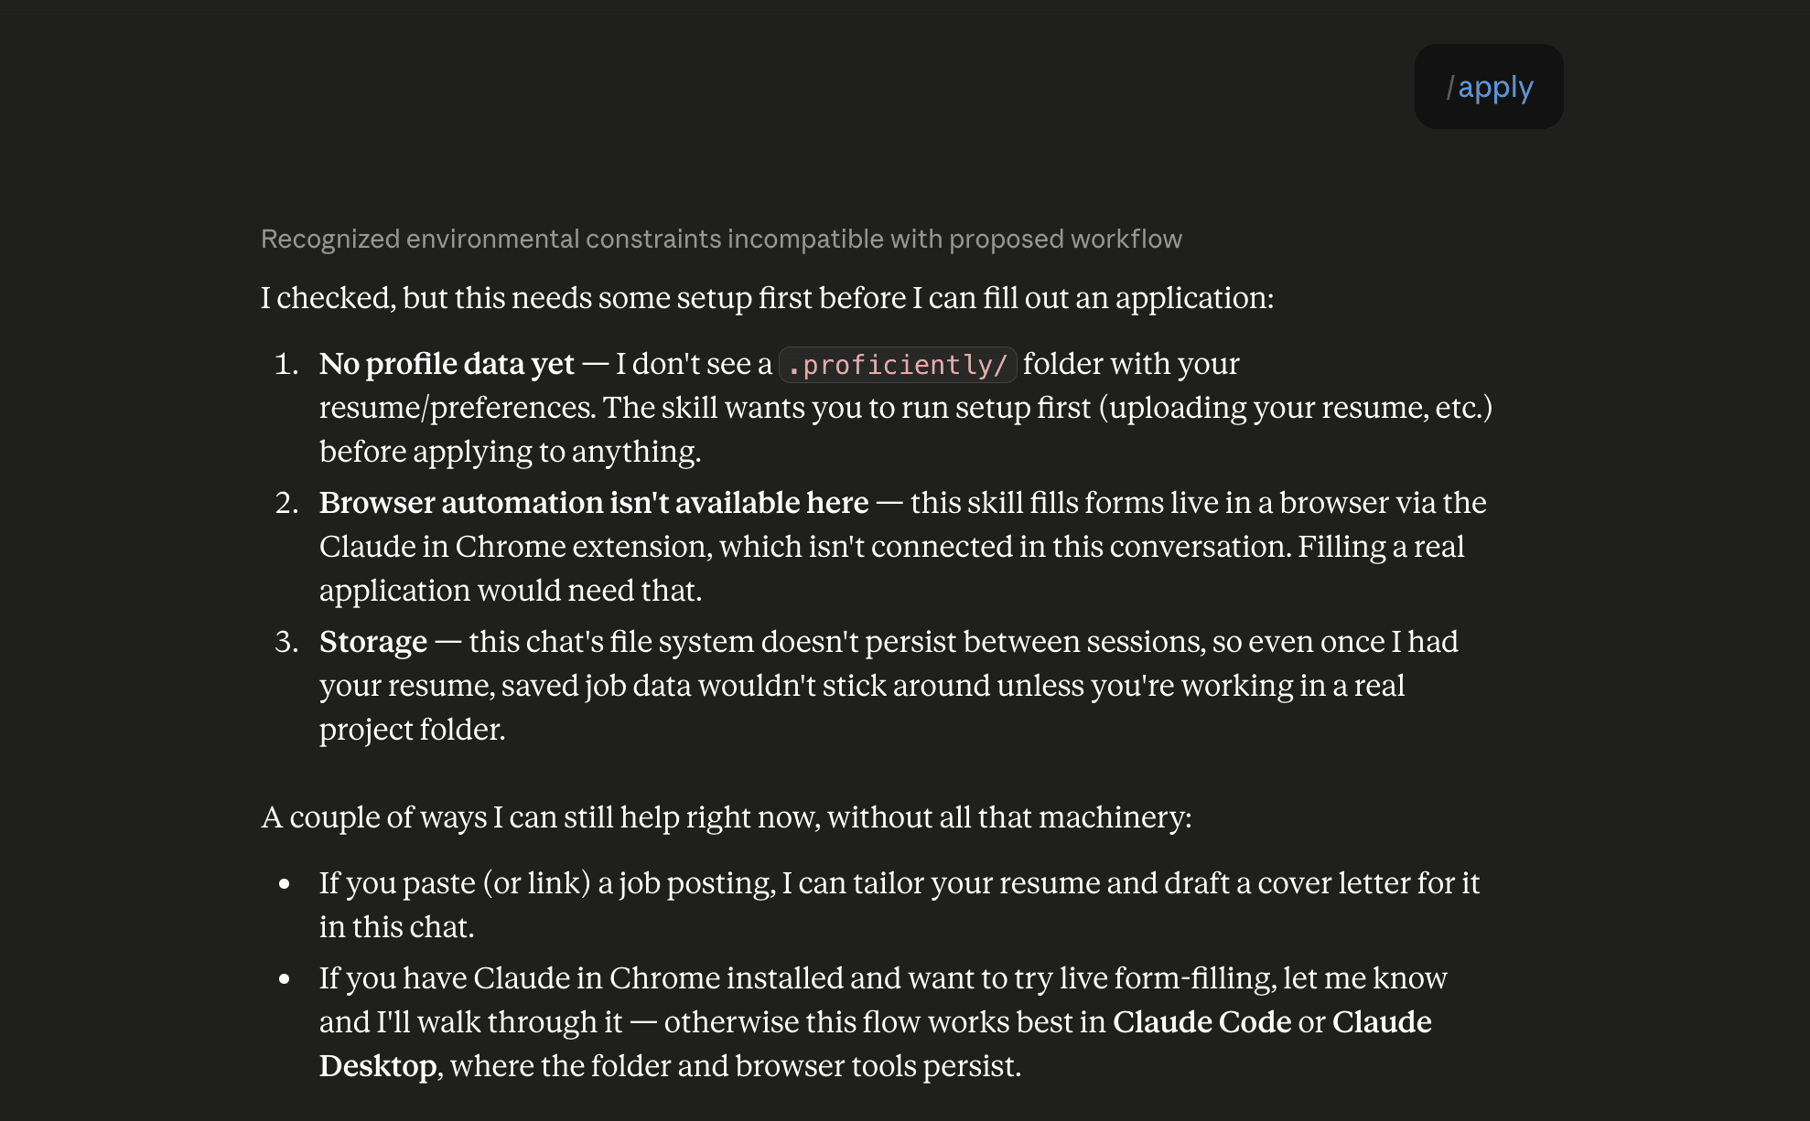
Task: Click the bold "Claude Code" text
Action: pyautogui.click(x=1201, y=1022)
